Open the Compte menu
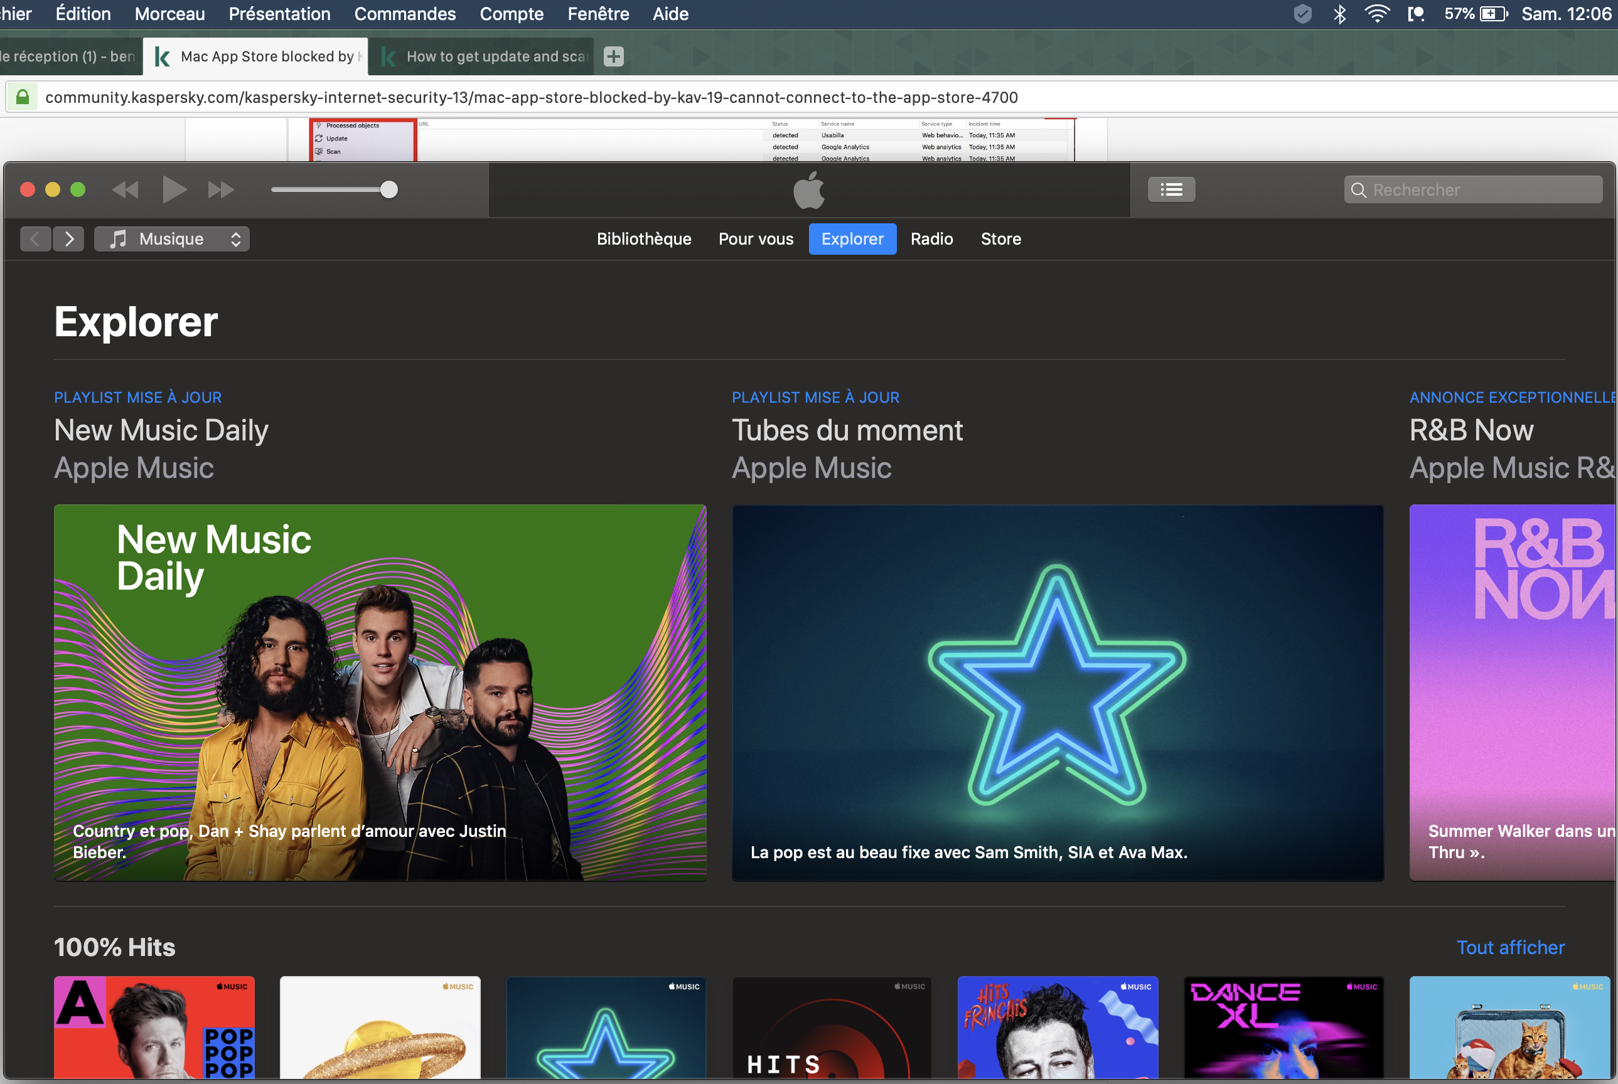This screenshot has width=1618, height=1084. 511,14
